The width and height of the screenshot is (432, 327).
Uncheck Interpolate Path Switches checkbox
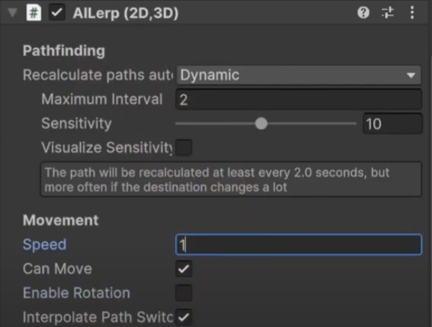pyautogui.click(x=184, y=317)
